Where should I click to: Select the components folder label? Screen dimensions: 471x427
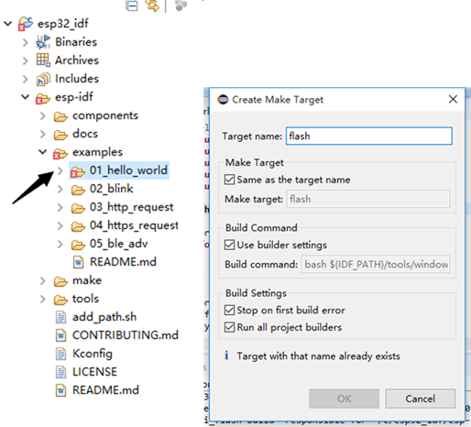pos(105,115)
